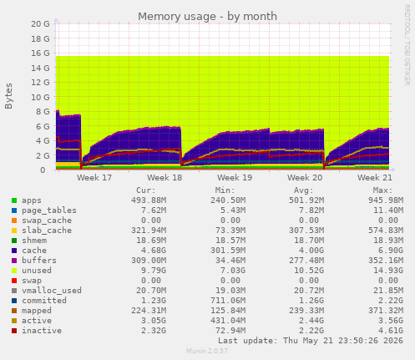Click the slab_cache min value 73.39M
The height and width of the screenshot is (360, 415).
tap(230, 231)
